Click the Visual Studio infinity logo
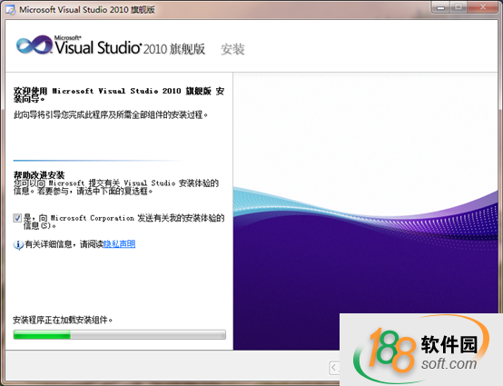503x386 pixels. 35,45
